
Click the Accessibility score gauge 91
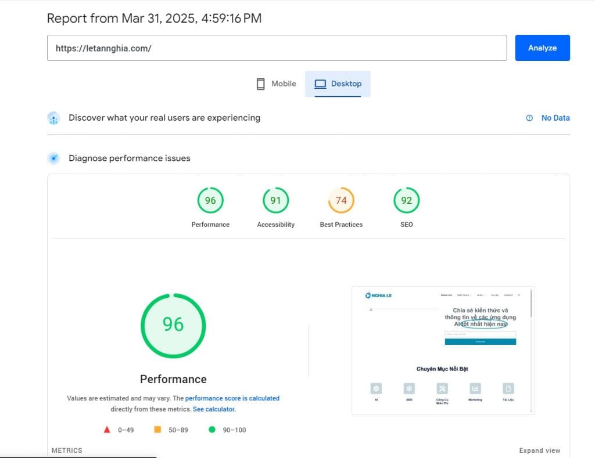pyautogui.click(x=275, y=201)
